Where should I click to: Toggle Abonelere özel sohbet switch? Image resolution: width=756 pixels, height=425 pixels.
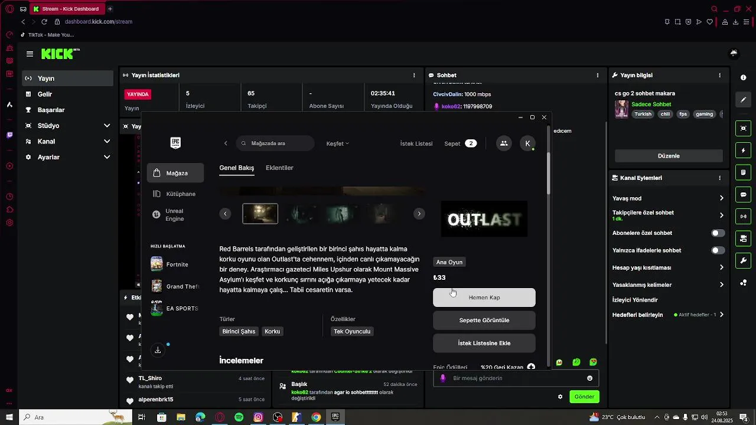pos(718,233)
